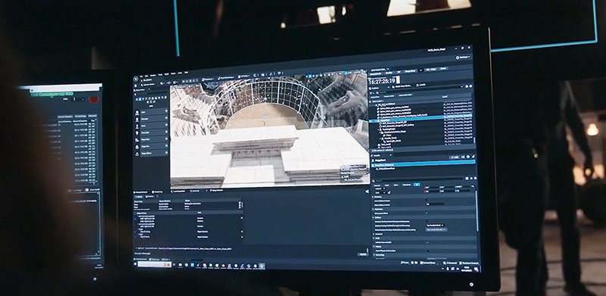The width and height of the screenshot is (606, 296).
Task: Click the Outliner filter funnel icon
Action: click(370, 93)
